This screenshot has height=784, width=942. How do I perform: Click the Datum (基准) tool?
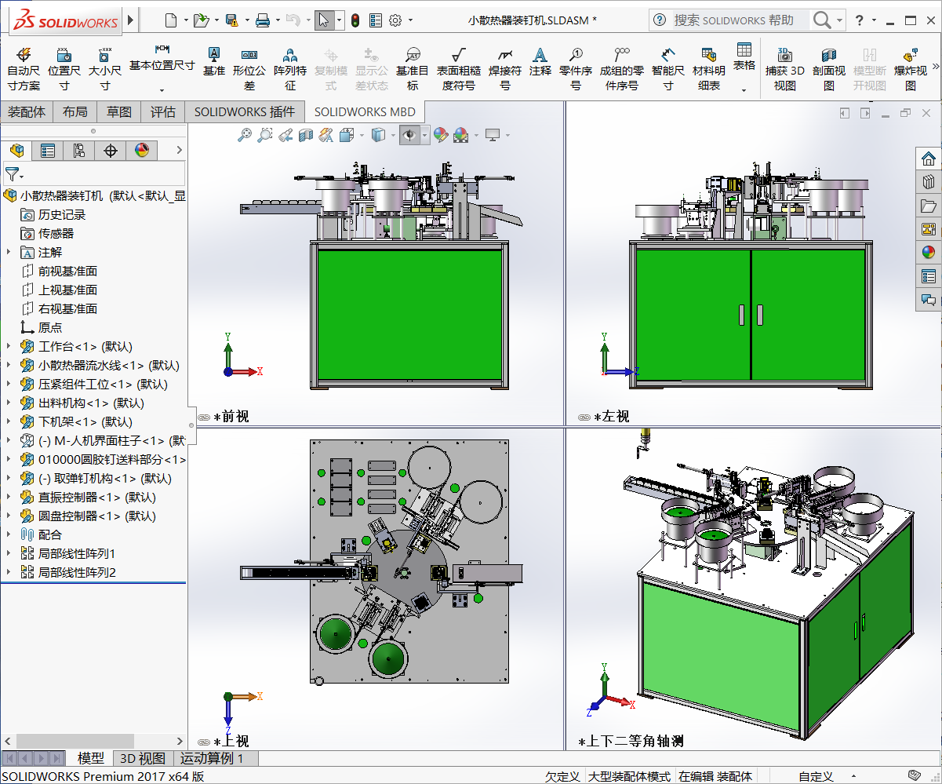point(213,61)
